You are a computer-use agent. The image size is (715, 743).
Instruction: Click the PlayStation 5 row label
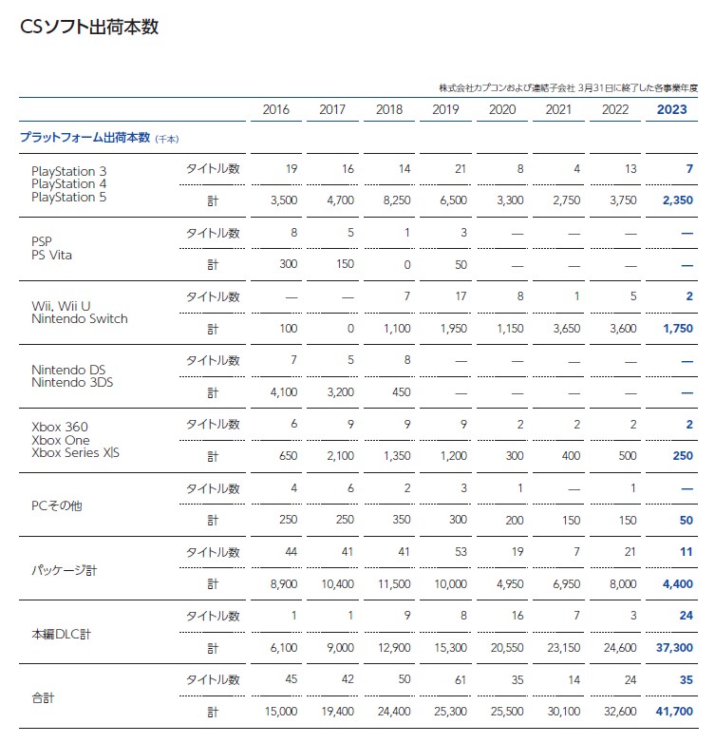(69, 197)
